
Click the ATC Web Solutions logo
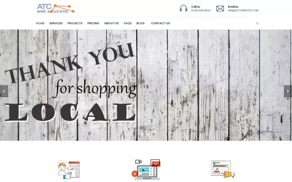click(56, 9)
